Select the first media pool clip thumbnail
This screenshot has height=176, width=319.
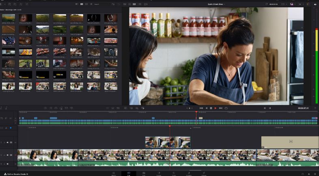(8, 18)
